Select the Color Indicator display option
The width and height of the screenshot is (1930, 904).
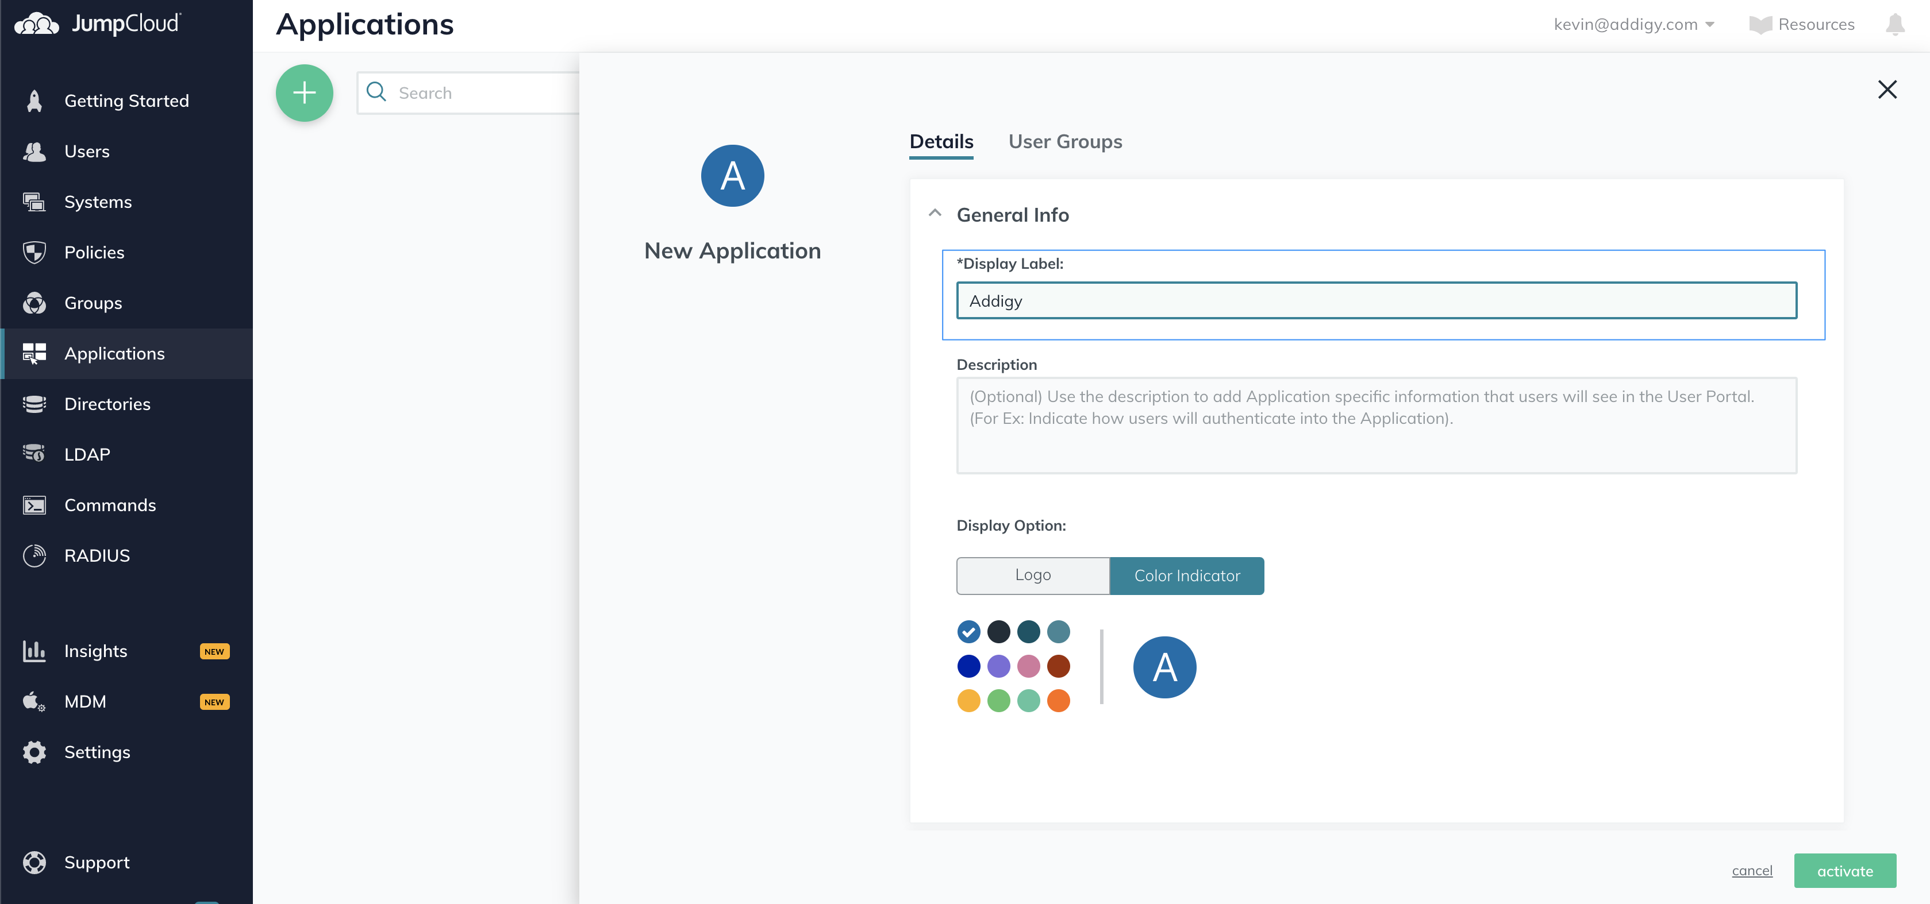click(x=1187, y=575)
